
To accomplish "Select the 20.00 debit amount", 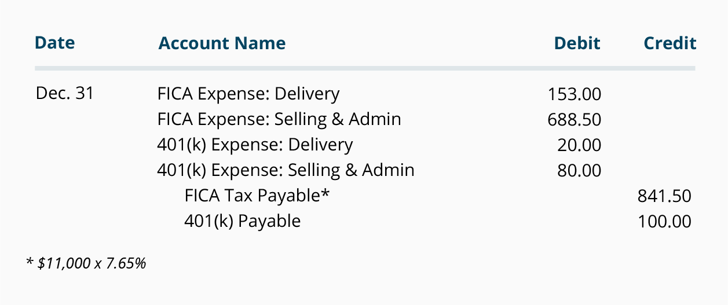I will tap(579, 145).
